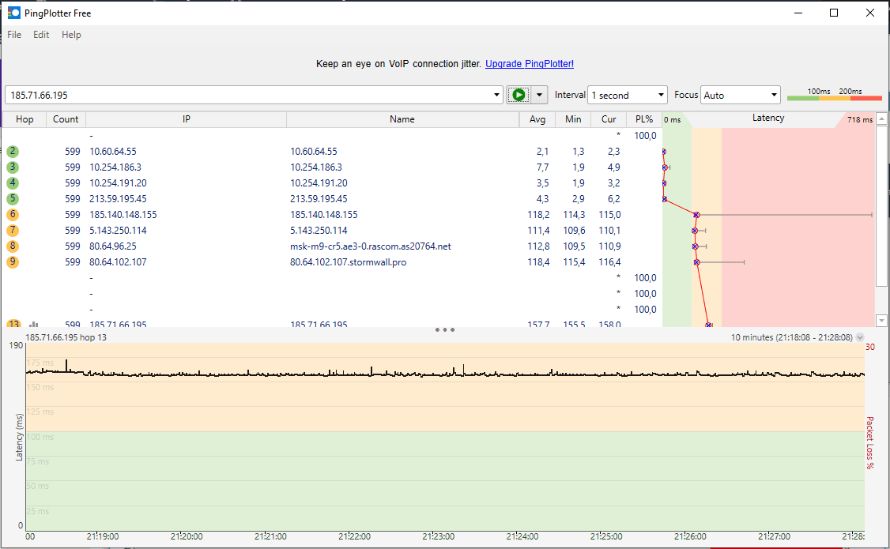
Task: Select the hop 2 green circle icon
Action: pyautogui.click(x=13, y=151)
